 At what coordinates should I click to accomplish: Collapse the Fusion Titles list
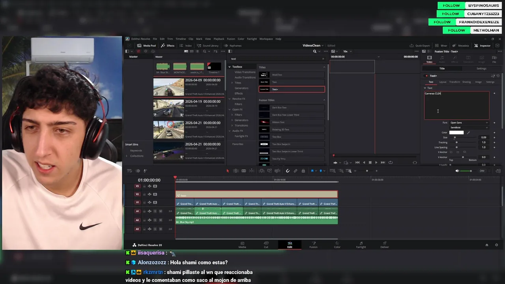[x=324, y=100]
